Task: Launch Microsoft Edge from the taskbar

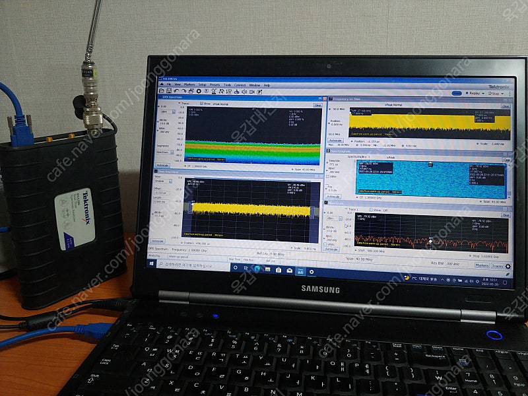Action: pyautogui.click(x=256, y=269)
